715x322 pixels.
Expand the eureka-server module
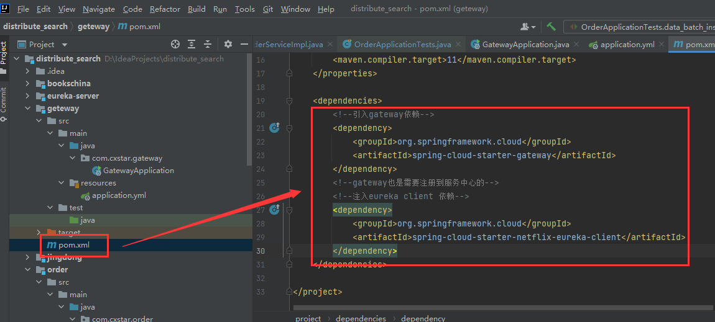click(x=28, y=96)
